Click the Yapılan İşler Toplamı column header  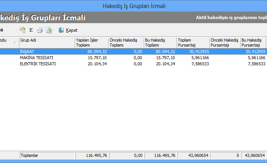click(x=91, y=42)
